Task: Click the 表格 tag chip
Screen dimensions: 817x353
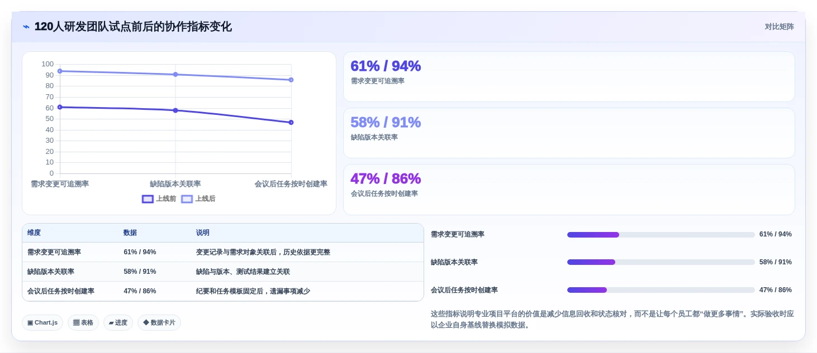Action: click(x=83, y=322)
